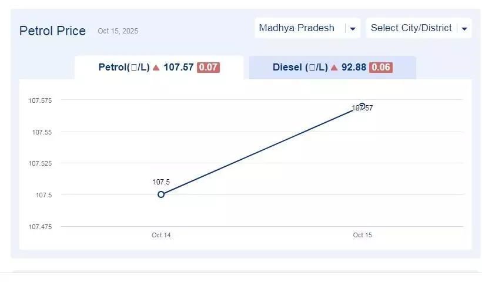This screenshot has height=289, width=482.
Task: Click the arrow beside Select City/District
Action: click(464, 29)
